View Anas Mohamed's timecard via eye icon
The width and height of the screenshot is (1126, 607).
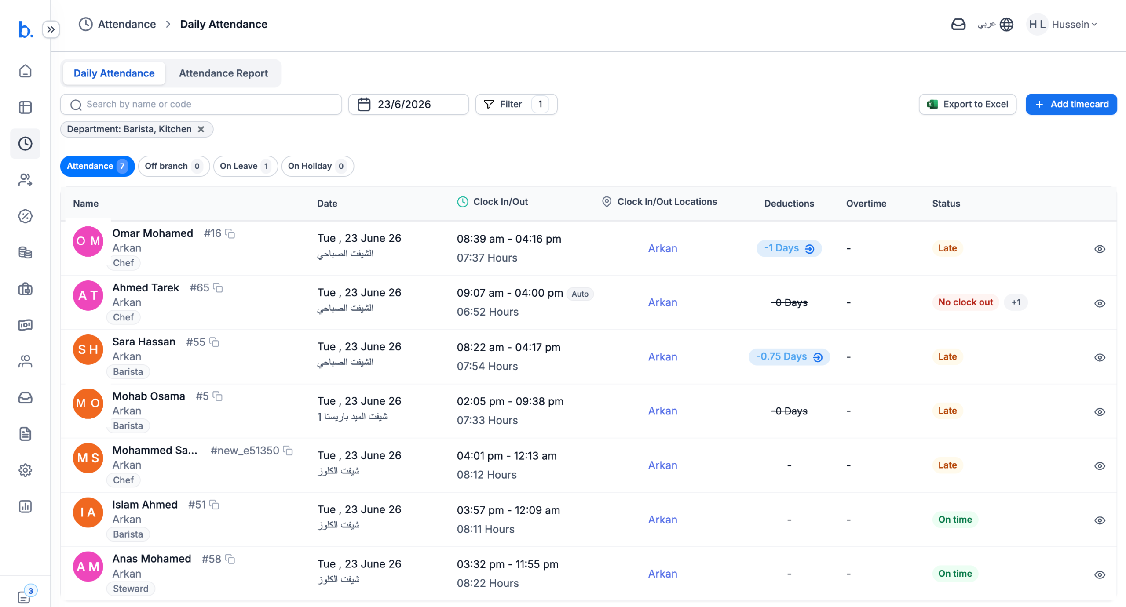click(1100, 575)
